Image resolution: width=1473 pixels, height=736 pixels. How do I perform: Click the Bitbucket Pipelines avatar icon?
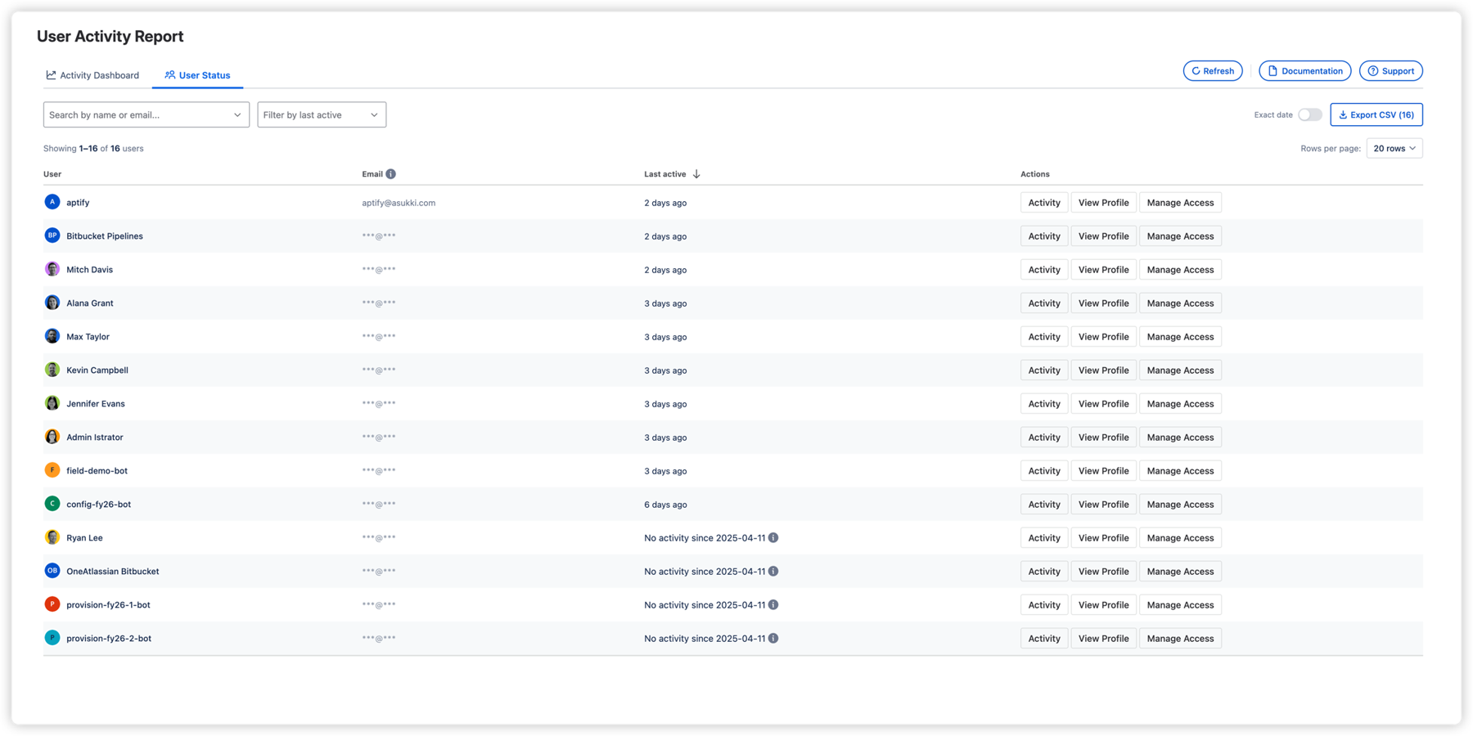(52, 236)
